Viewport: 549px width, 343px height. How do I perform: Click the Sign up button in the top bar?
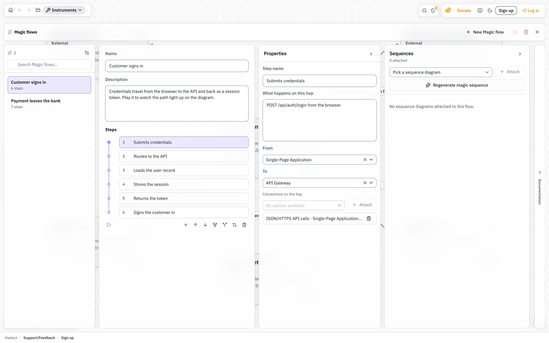click(506, 10)
